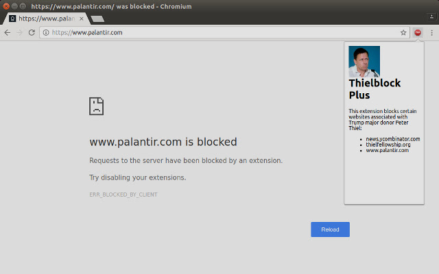Click the "www.palantir.com is blocked" heading
This screenshot has height=274, width=439.
click(163, 142)
